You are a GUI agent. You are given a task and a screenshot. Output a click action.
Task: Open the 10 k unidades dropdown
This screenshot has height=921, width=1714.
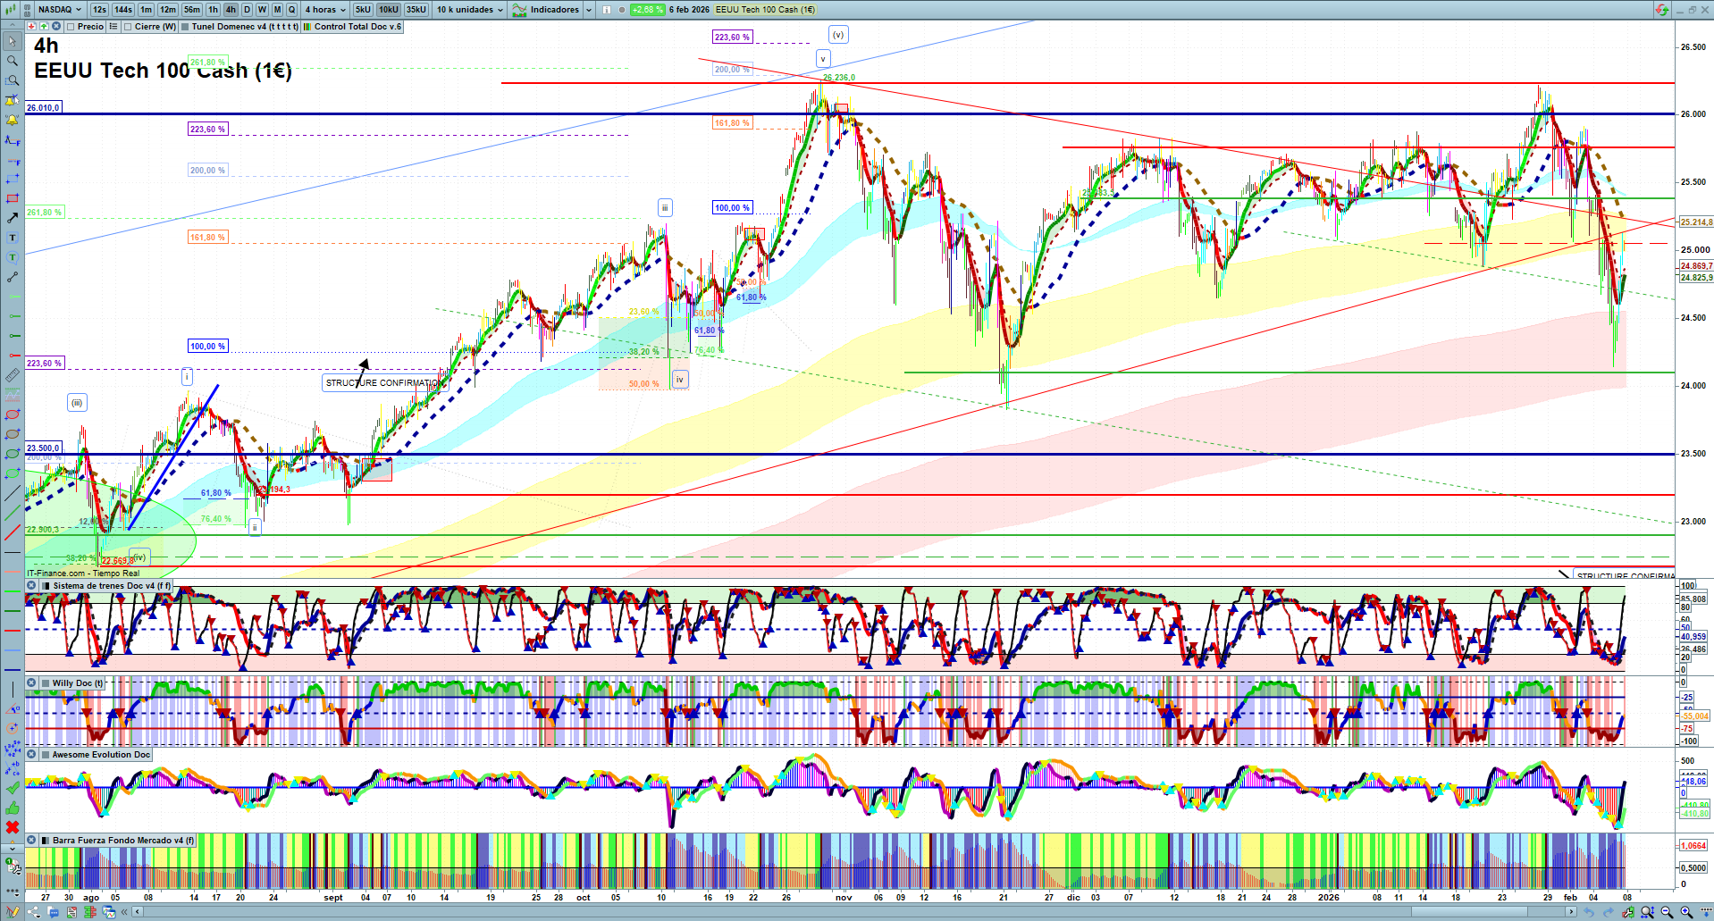click(x=470, y=10)
